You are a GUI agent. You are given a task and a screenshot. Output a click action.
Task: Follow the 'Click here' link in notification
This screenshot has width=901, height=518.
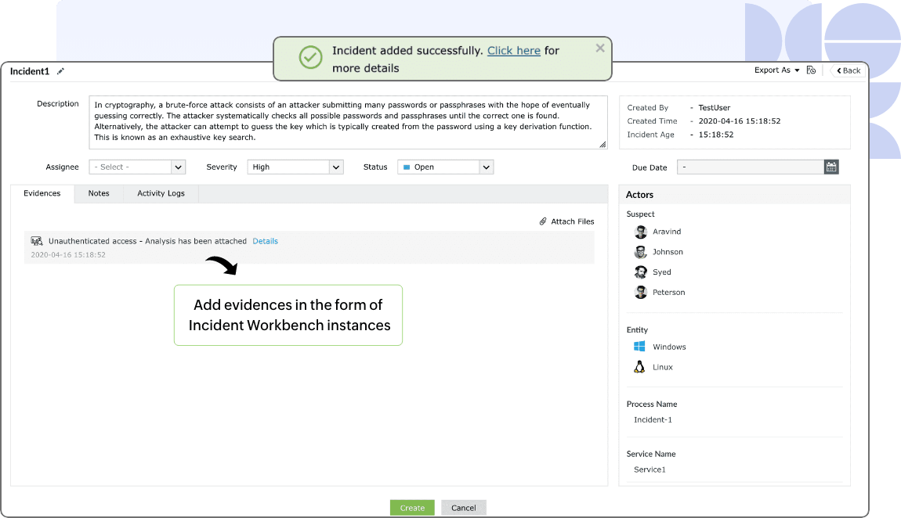pos(514,51)
